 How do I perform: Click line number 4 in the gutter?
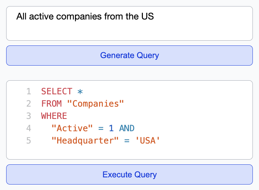28,128
